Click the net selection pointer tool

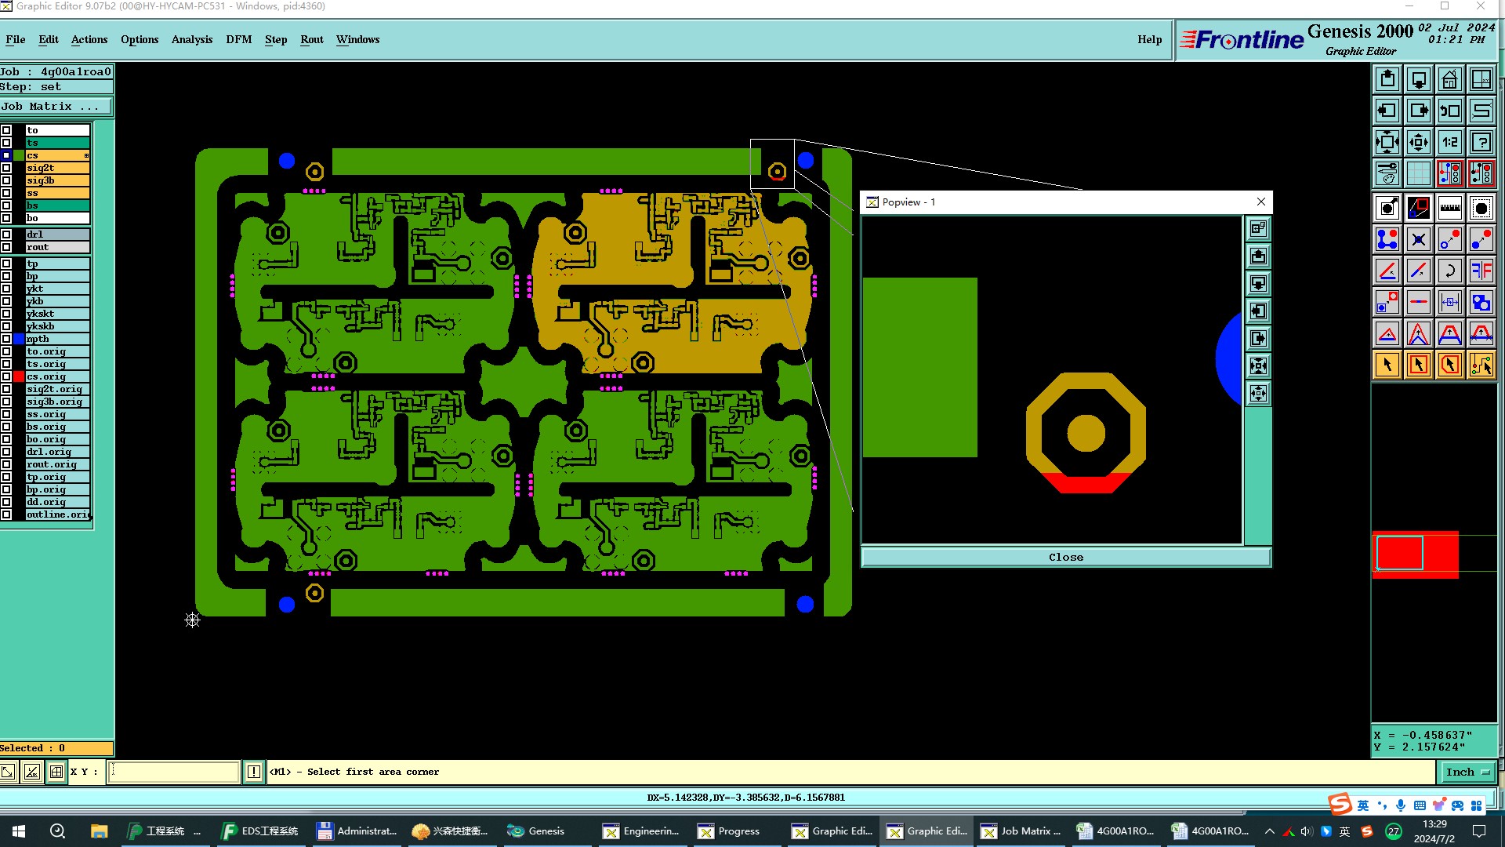(1481, 365)
